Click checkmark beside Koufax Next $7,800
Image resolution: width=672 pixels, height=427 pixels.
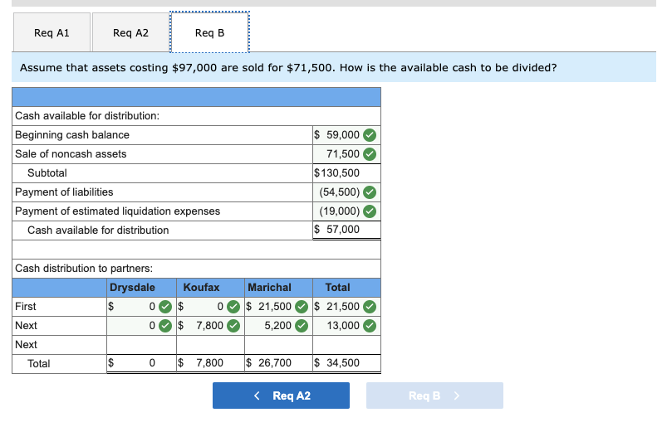(x=233, y=326)
